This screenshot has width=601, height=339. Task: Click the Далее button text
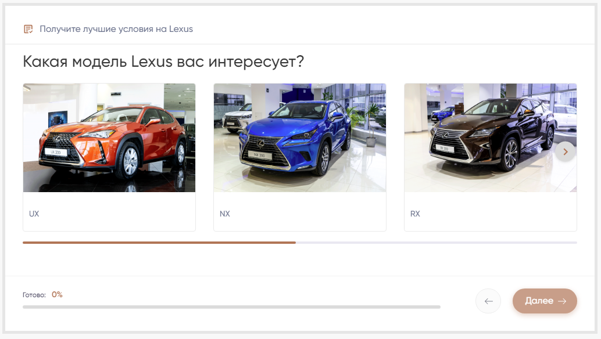[x=539, y=301]
